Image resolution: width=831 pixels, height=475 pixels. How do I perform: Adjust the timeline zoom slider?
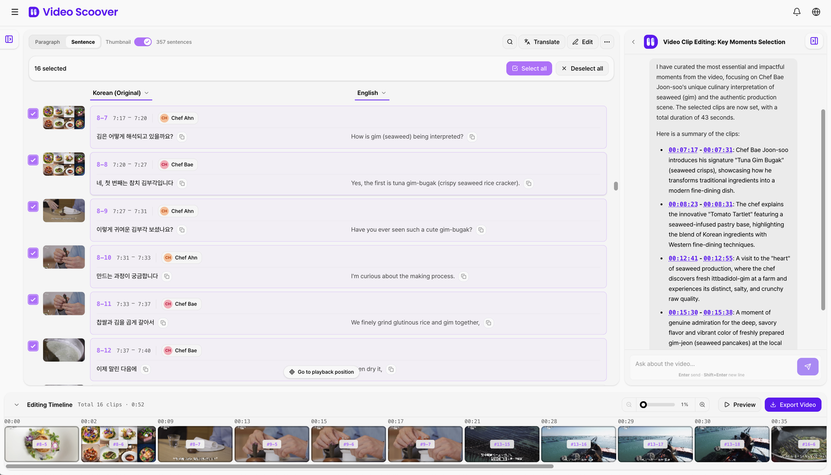657,405
